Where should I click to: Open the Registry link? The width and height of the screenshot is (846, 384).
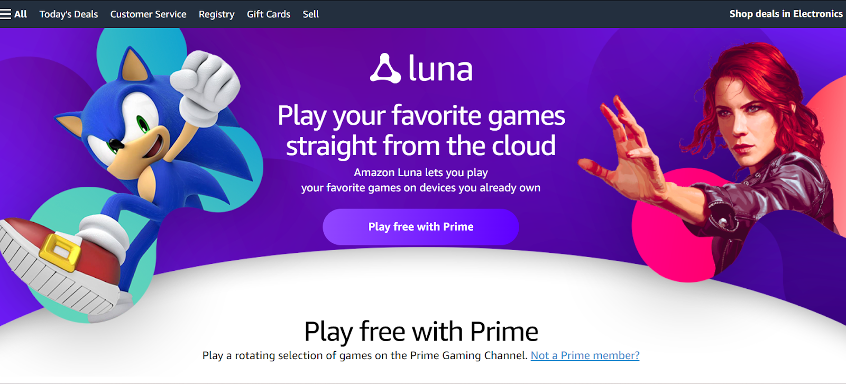tap(216, 14)
